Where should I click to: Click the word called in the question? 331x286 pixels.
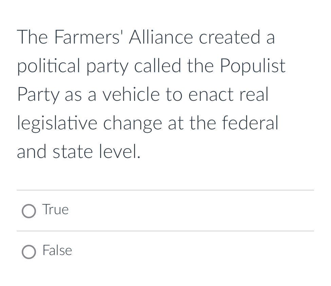pos(158,66)
